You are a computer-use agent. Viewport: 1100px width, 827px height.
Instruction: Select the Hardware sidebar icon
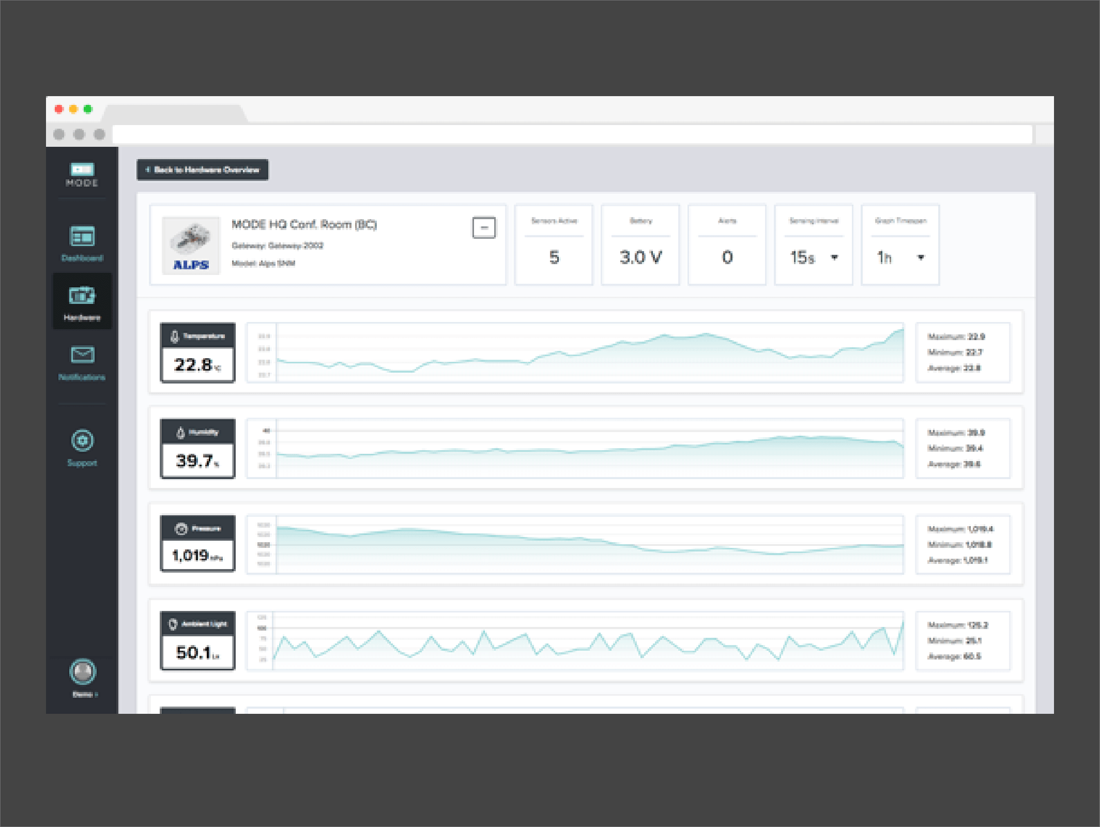pos(82,296)
